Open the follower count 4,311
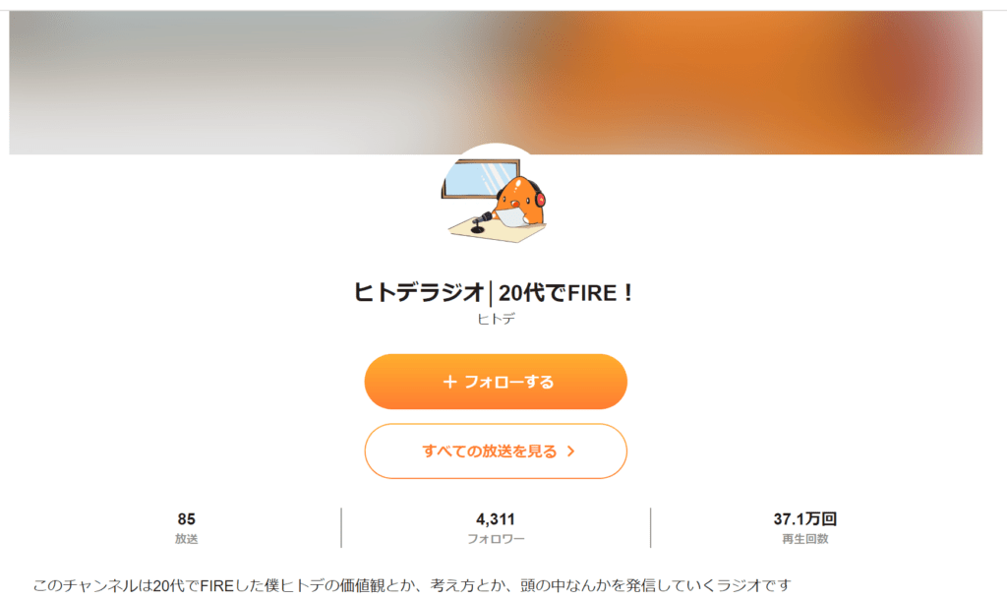Image resolution: width=1007 pixels, height=600 pixels. [x=496, y=518]
